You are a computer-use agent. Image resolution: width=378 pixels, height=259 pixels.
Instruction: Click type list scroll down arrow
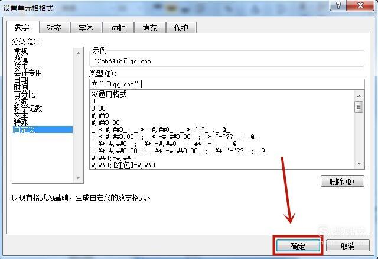[359, 164]
